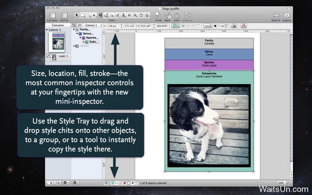The width and height of the screenshot is (312, 195).
Task: Select the Canvas 1 thumbnail preview
Action: click(57, 42)
